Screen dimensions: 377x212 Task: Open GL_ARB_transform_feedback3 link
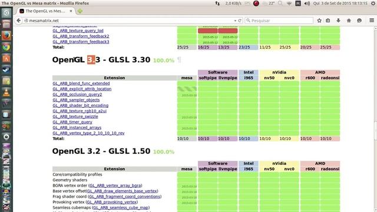pyautogui.click(x=81, y=42)
